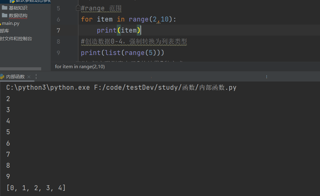Close the 内部函数 run tab
The width and height of the screenshot is (320, 196).
(29, 77)
